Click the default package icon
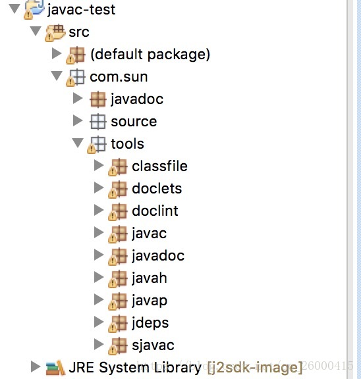Viewport: 361px width, 379px height. 76,55
